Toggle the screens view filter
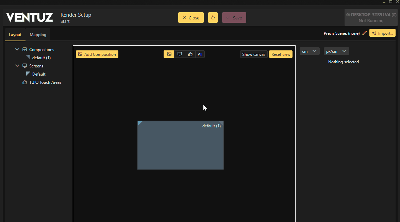 (180, 54)
